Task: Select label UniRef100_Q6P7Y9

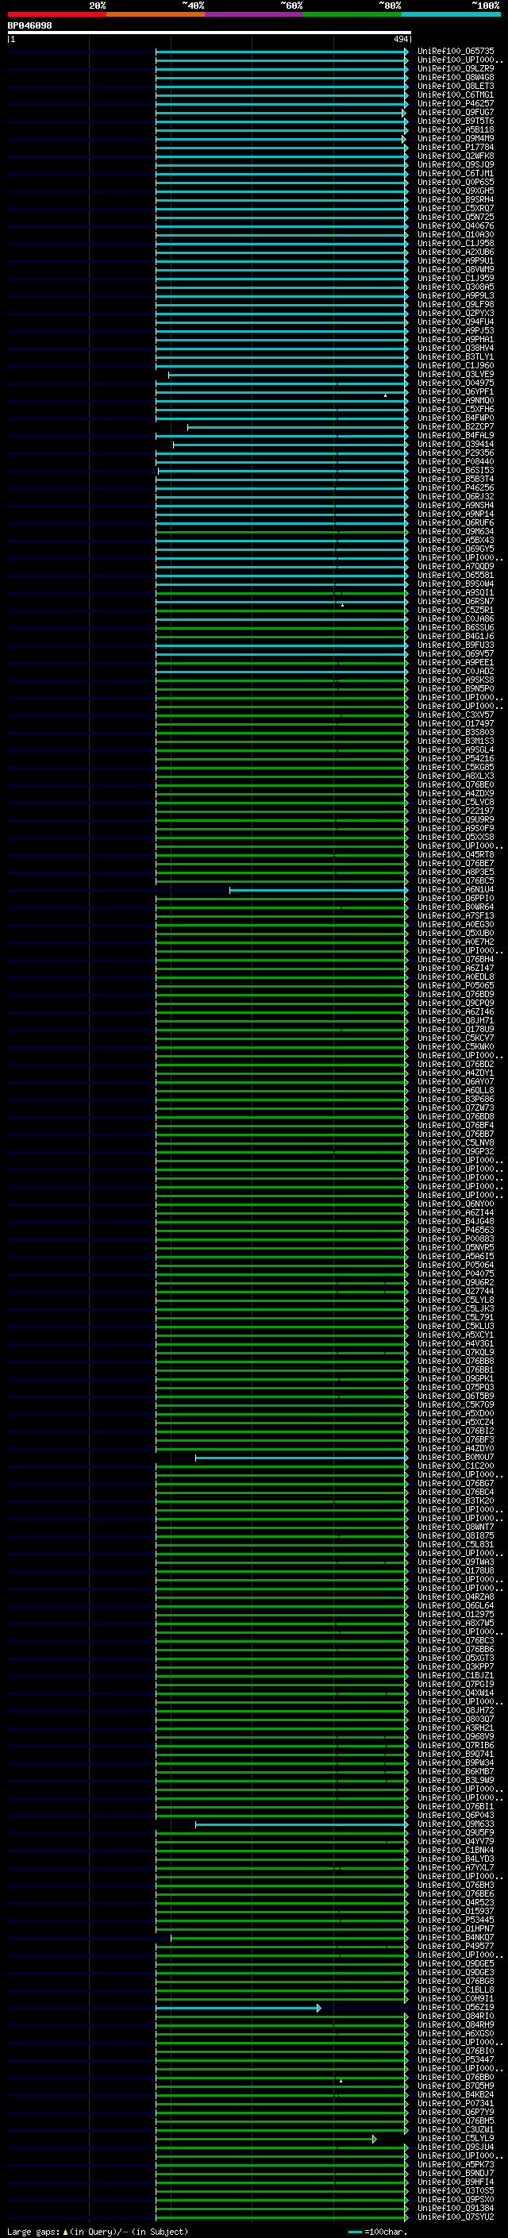Action: [x=455, y=2113]
